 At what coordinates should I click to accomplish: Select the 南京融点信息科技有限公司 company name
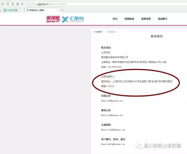[115, 57]
